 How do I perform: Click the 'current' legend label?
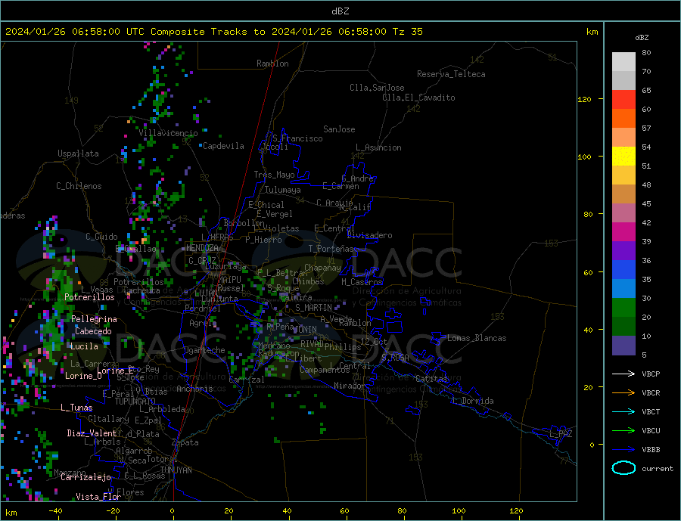tap(658, 469)
